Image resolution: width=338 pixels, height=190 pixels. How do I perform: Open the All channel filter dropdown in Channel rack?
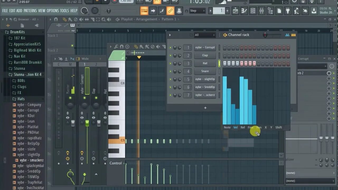[x=205, y=35]
